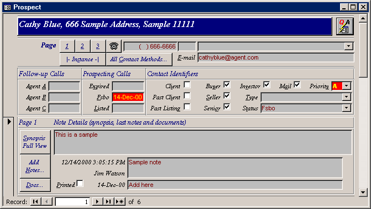
Task: Click the record selector arrow in the left margin
Action: (x=9, y=122)
